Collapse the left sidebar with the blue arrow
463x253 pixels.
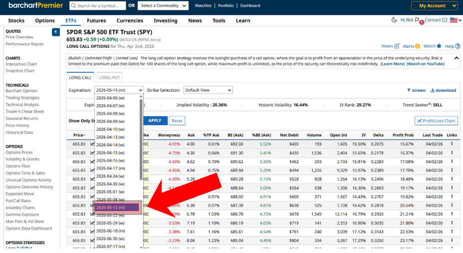pos(55,32)
